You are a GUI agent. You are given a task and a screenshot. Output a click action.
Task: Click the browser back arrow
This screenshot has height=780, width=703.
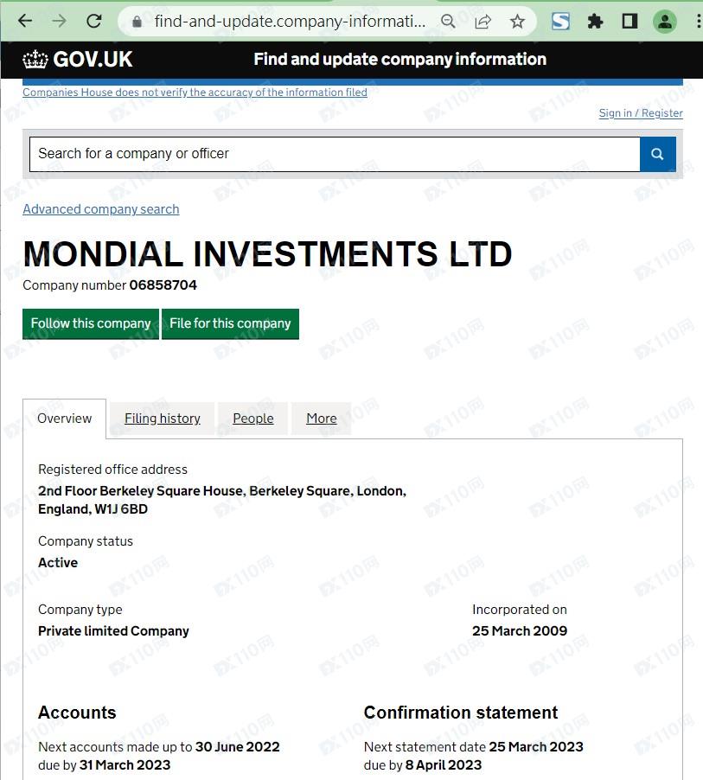[25, 21]
